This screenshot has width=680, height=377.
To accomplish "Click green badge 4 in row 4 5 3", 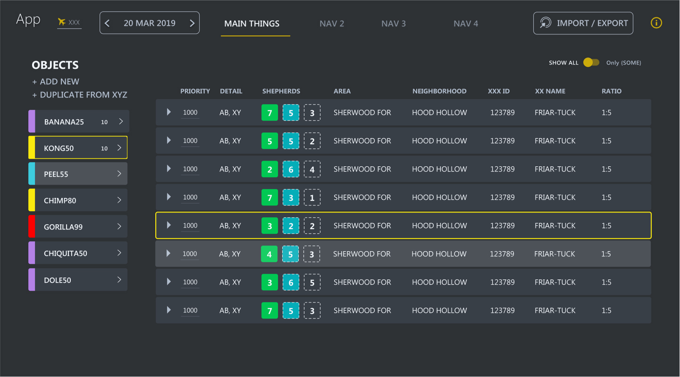I will pyautogui.click(x=269, y=254).
